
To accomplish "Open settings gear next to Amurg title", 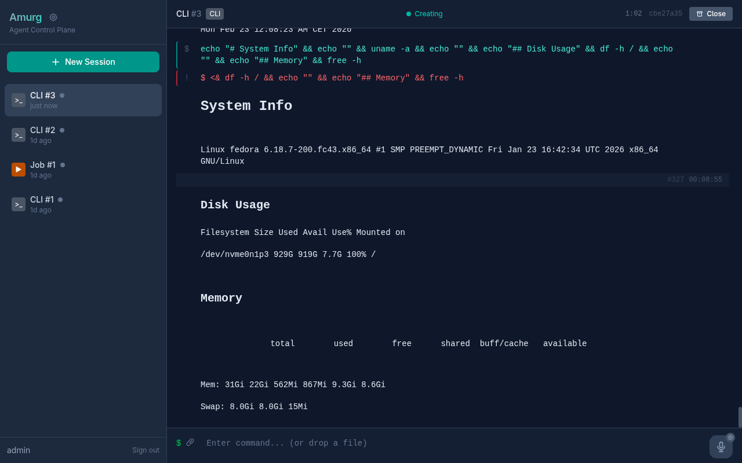I will point(53,17).
